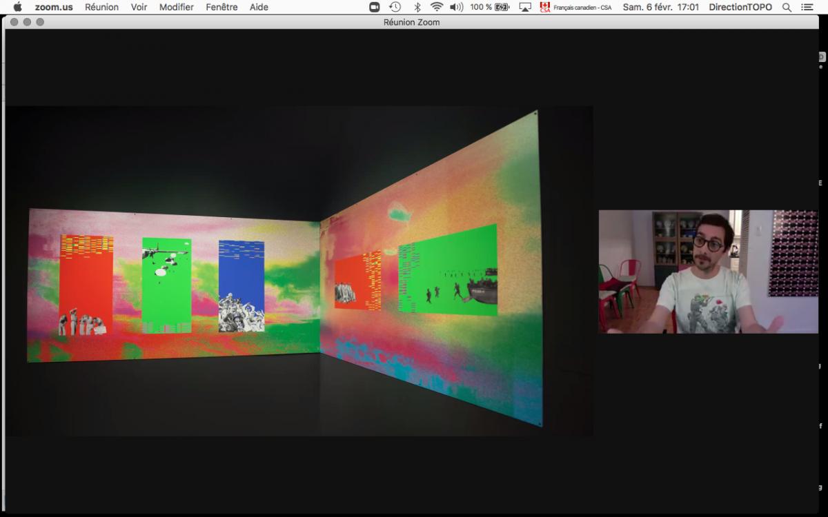Click the sound volume icon
828x517 pixels.
pos(456,7)
